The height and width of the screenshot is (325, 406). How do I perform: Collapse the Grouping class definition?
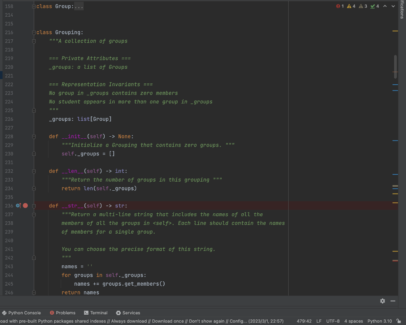[x=34, y=32]
